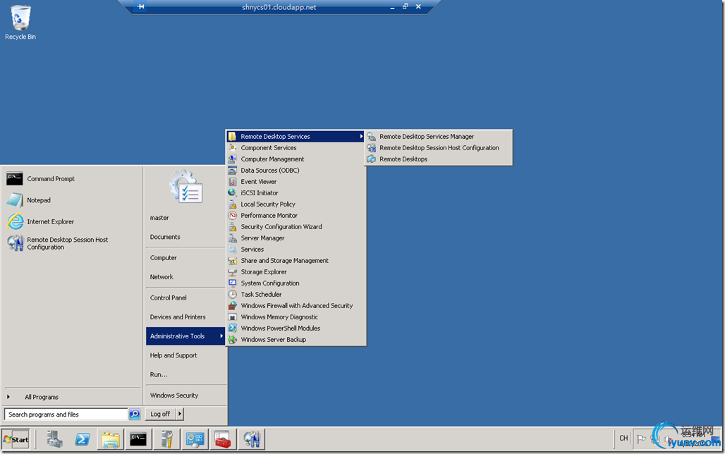Open Documents from Start menu

click(186, 237)
